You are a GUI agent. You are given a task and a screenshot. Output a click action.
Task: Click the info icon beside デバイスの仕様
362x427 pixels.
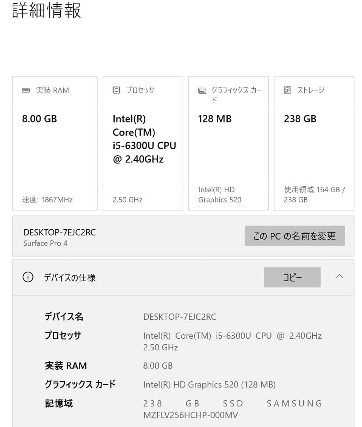click(x=28, y=278)
